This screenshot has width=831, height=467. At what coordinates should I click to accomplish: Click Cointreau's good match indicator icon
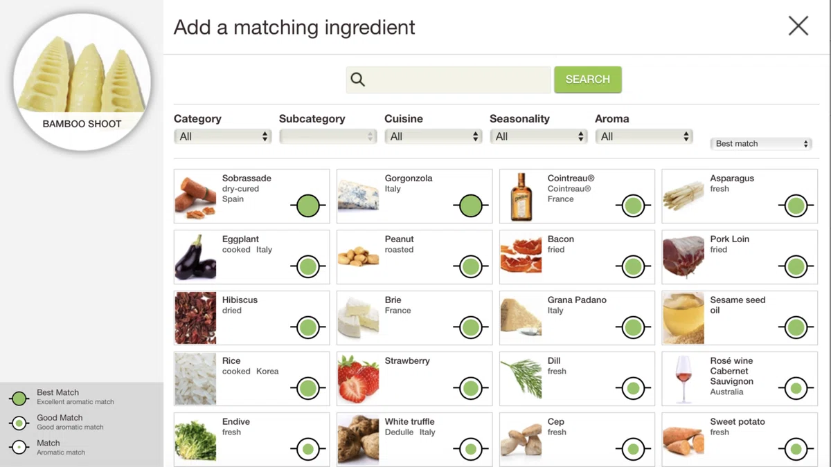click(633, 205)
